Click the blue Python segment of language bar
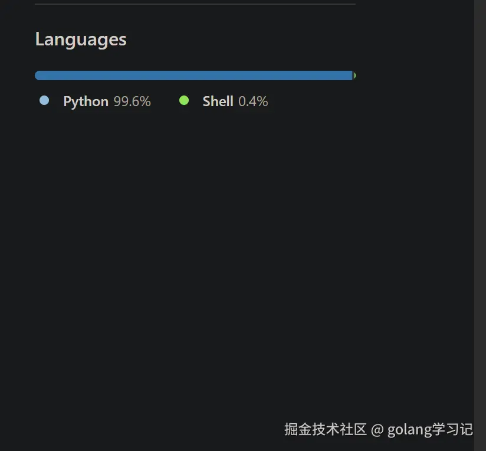 pos(193,75)
